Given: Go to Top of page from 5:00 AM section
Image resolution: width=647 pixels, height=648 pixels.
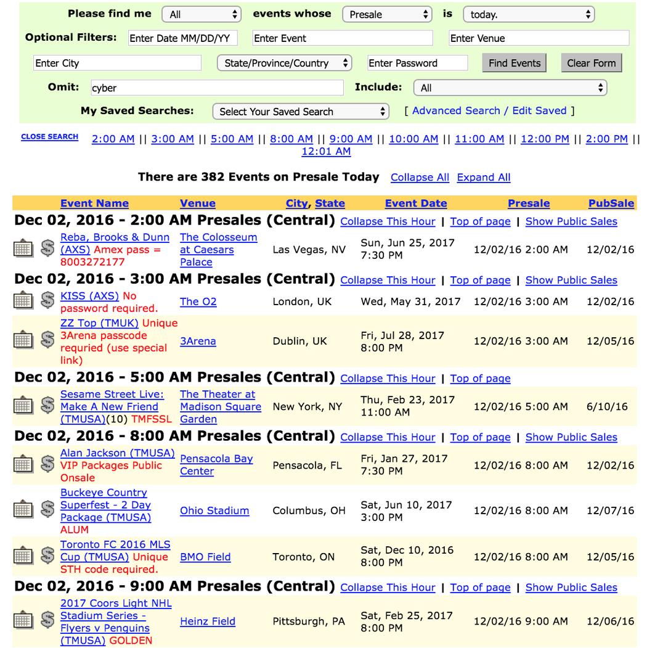Looking at the screenshot, I should (480, 379).
